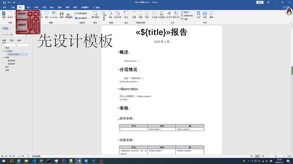
Task: Insert date and time (日期和时间)
Action: coord(187,15)
